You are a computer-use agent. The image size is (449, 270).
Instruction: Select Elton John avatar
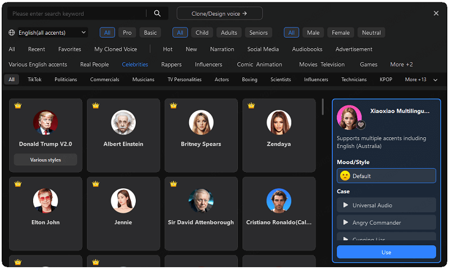point(45,201)
